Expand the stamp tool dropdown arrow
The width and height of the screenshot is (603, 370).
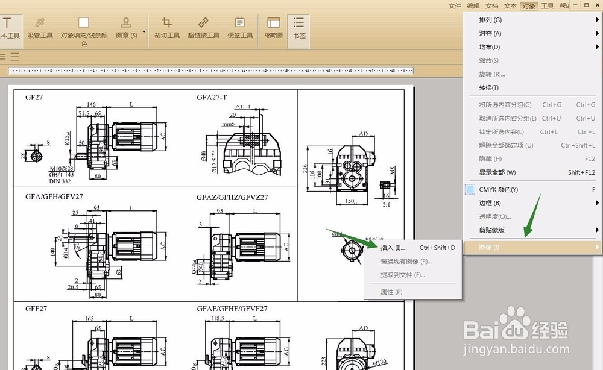(144, 32)
